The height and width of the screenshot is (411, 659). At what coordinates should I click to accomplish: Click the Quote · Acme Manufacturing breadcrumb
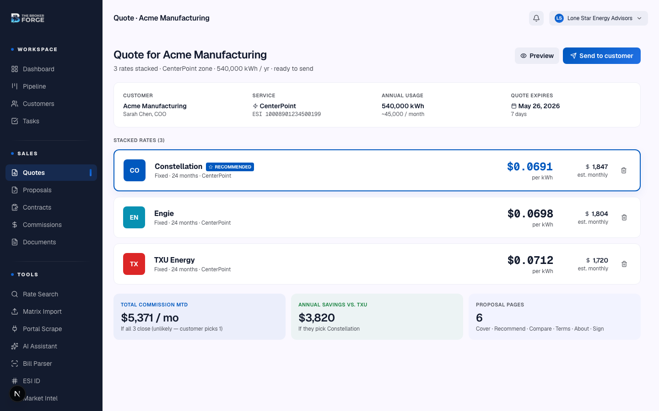click(x=162, y=18)
